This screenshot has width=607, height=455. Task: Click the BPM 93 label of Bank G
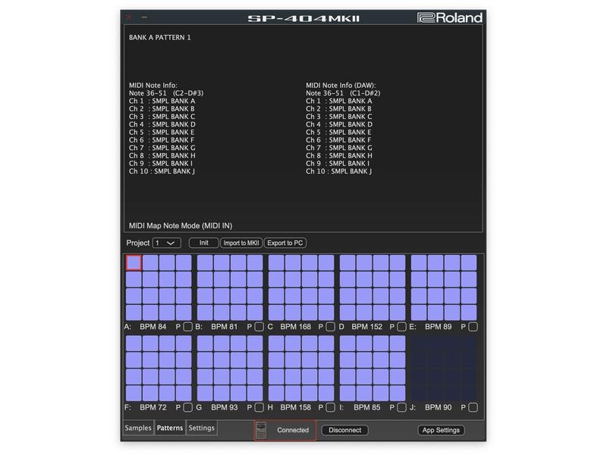tap(224, 407)
